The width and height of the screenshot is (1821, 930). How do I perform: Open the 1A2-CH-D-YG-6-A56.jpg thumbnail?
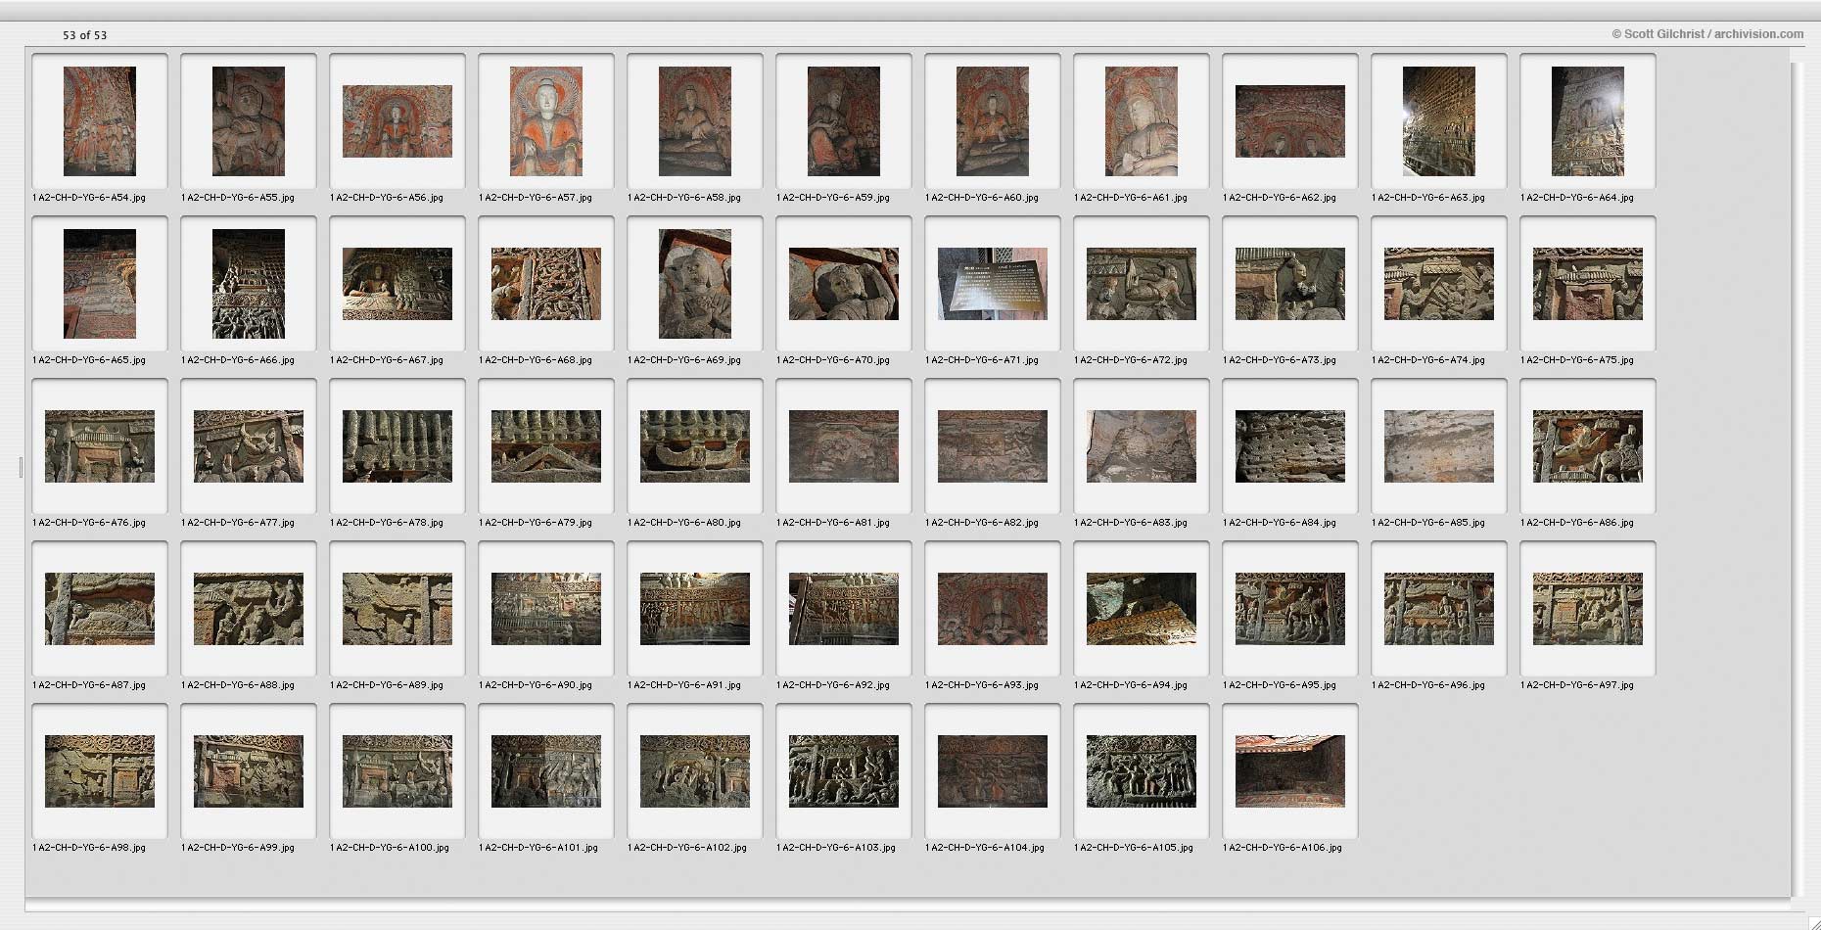[x=397, y=121]
